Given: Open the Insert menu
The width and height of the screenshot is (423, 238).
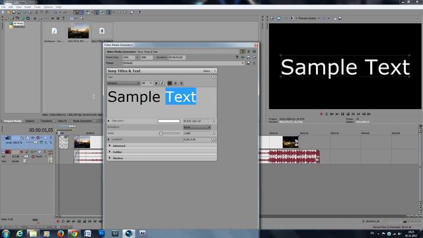Looking at the screenshot, I should (28, 7).
